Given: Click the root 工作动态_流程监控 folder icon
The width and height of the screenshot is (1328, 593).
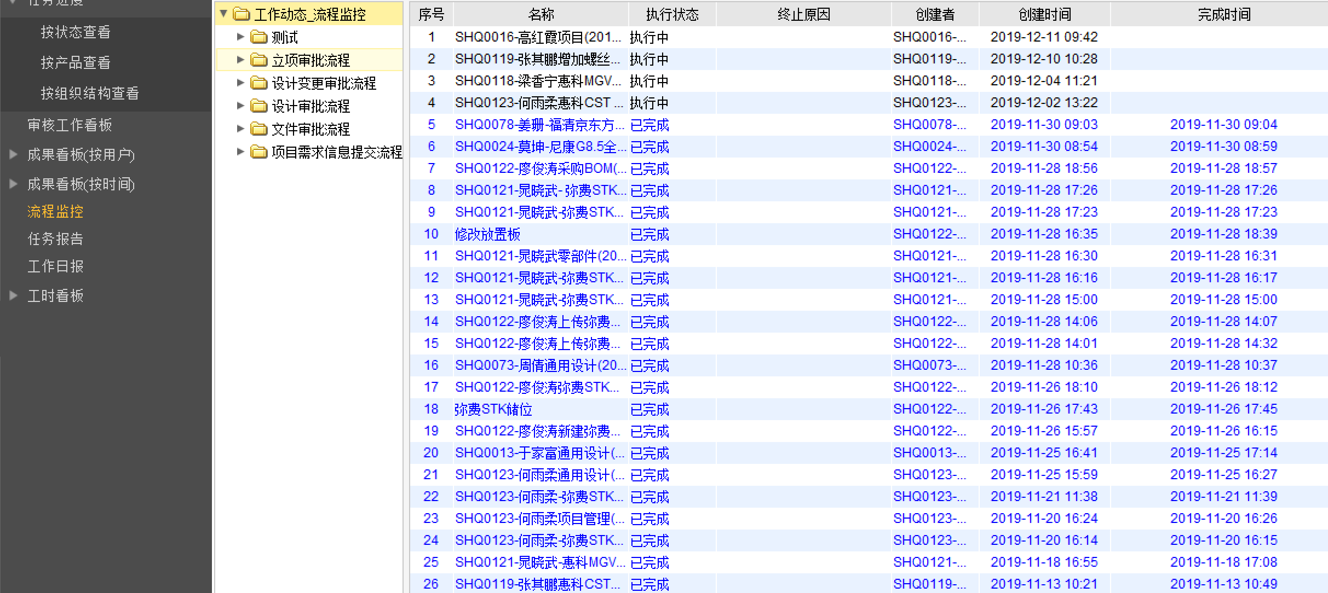Looking at the screenshot, I should click(x=242, y=14).
